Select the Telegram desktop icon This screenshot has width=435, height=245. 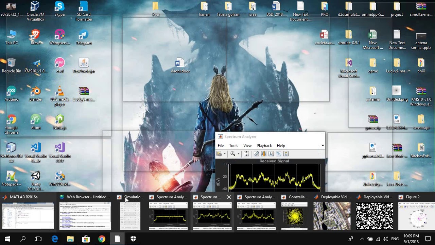pyautogui.click(x=84, y=37)
